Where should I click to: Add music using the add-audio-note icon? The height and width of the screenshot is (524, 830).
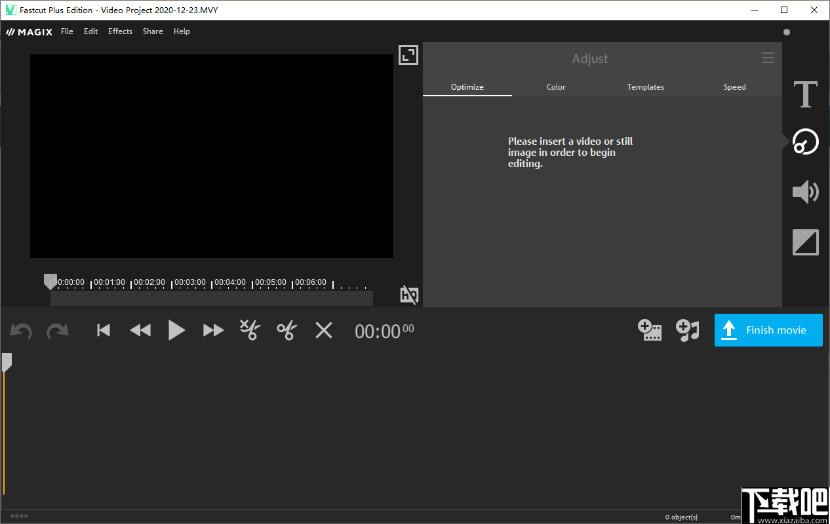tap(688, 331)
